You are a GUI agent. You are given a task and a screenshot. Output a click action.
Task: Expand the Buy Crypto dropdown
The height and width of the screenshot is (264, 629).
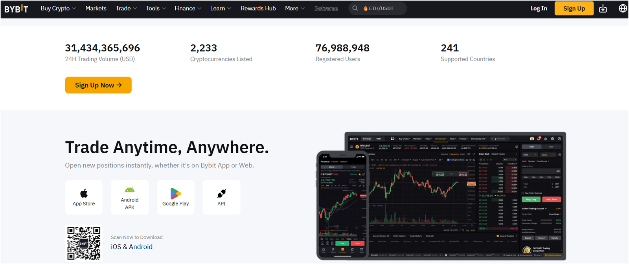[x=58, y=8]
